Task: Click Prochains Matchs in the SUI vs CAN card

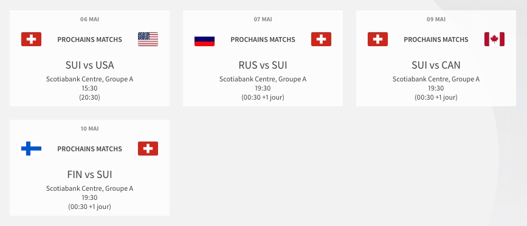Action: pos(436,39)
